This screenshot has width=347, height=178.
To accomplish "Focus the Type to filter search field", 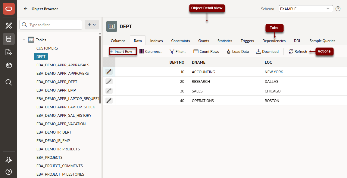I will 51,25.
